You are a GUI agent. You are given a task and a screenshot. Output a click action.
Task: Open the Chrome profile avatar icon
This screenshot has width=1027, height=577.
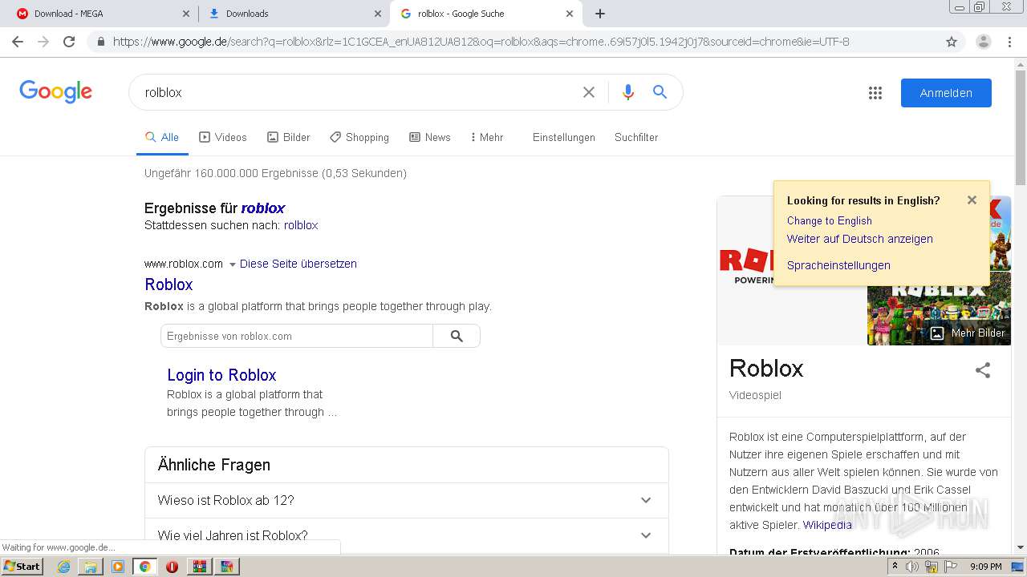pos(984,42)
